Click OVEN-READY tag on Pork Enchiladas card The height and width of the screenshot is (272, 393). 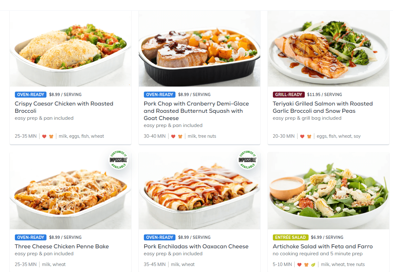pyautogui.click(x=160, y=237)
